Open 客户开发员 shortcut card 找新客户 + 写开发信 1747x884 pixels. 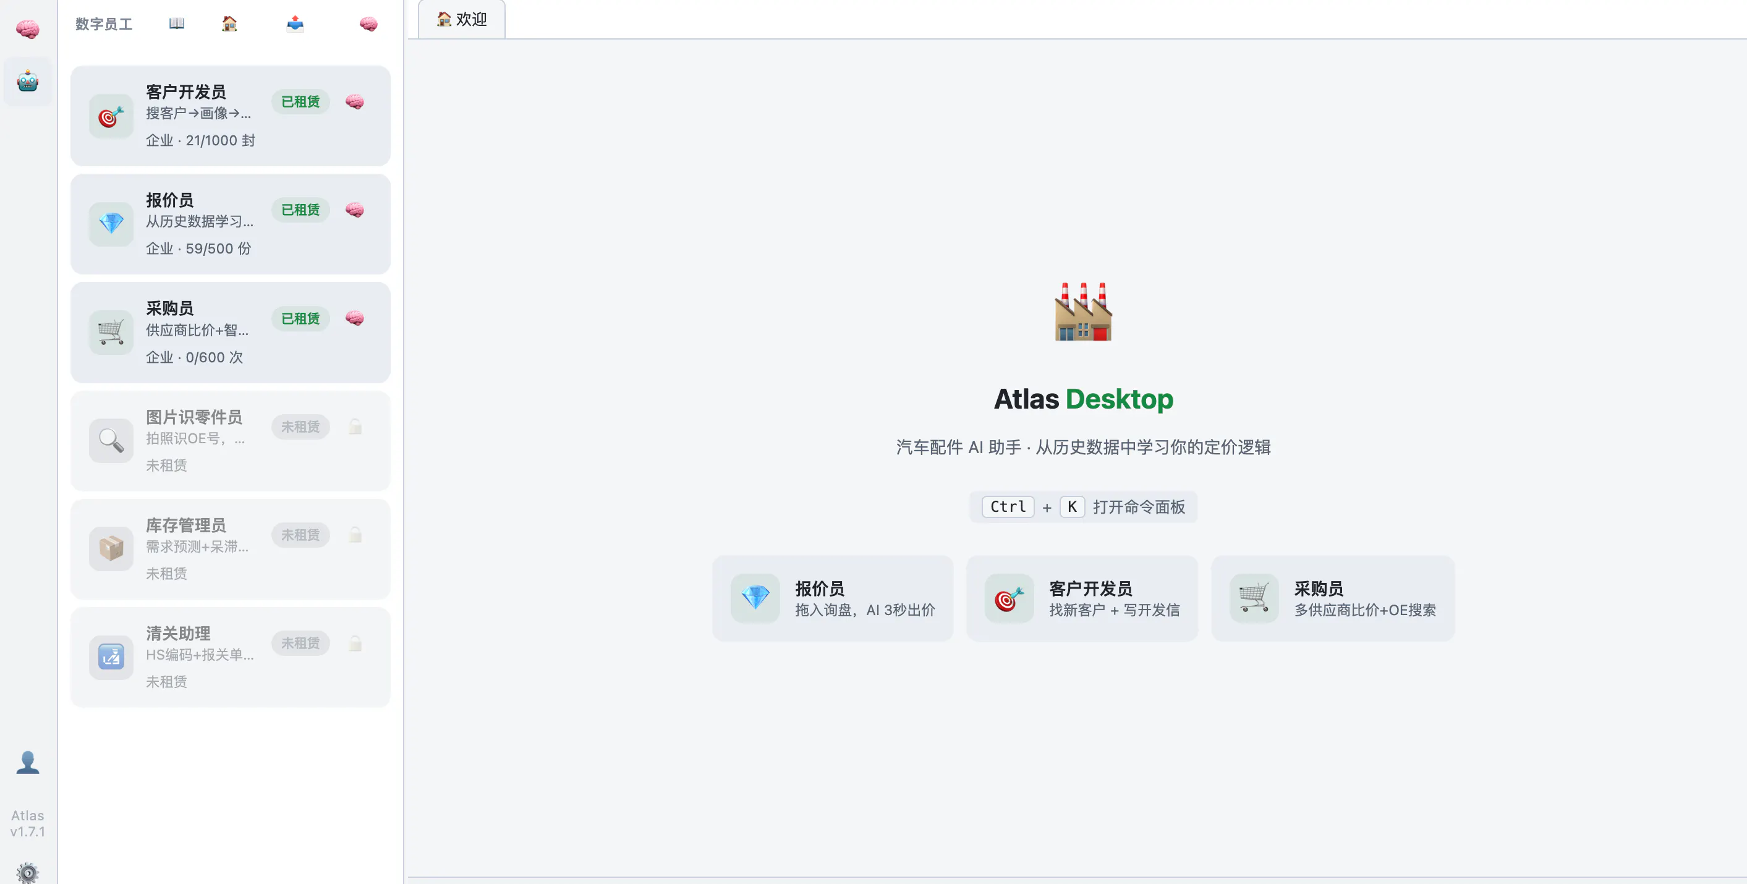pos(1082,598)
